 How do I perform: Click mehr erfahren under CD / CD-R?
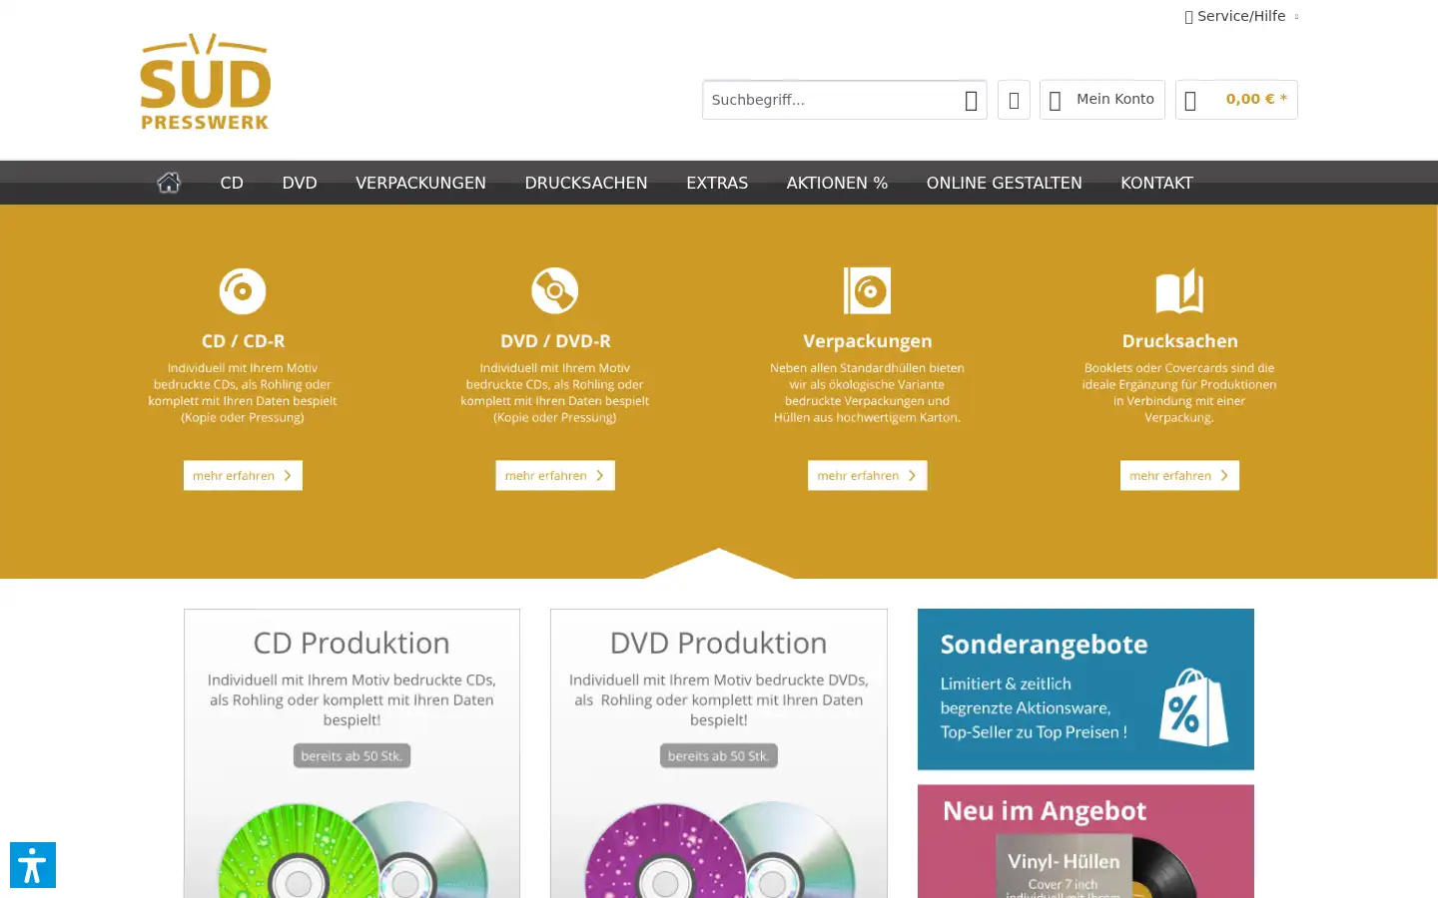tap(243, 475)
